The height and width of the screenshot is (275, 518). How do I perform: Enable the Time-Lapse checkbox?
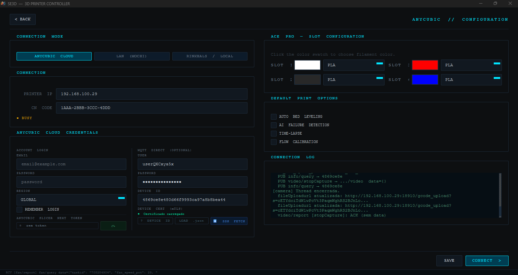[274, 134]
